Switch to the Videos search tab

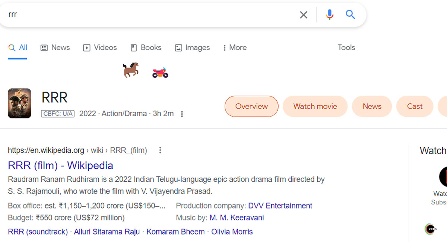(100, 48)
